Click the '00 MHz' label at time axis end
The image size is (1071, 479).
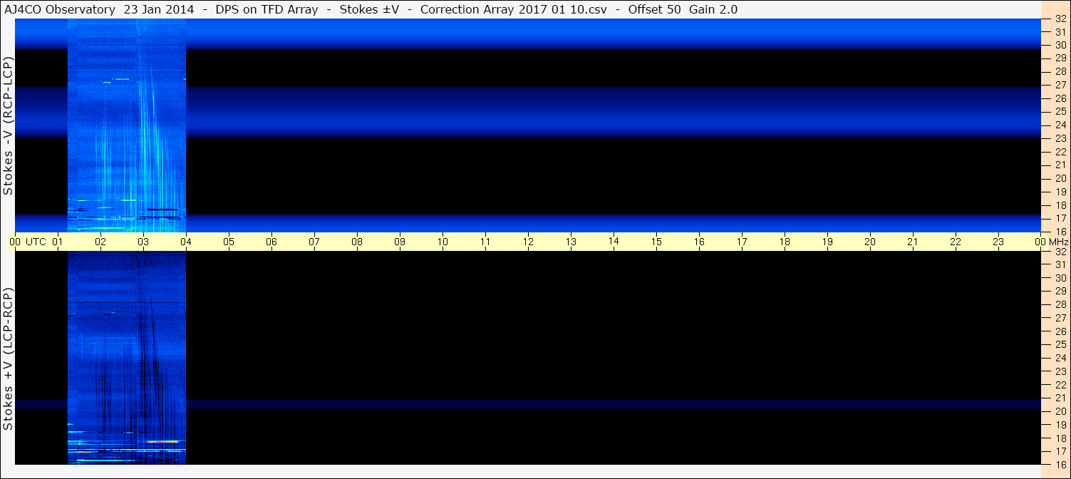pos(1051,242)
